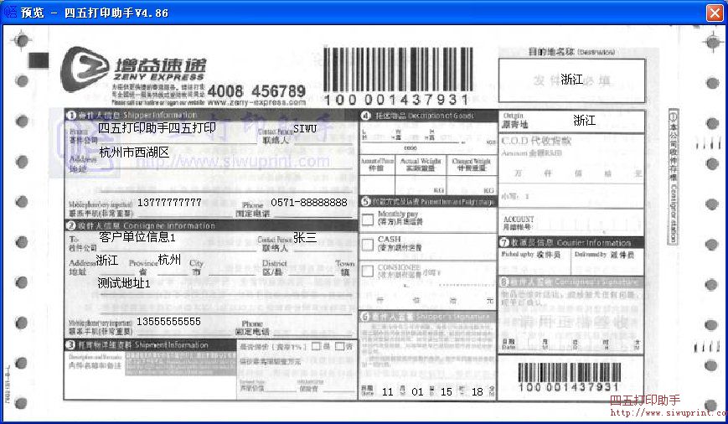This screenshot has height=424, width=728.
Task: Check the Monthly pay checkbox
Action: [367, 220]
